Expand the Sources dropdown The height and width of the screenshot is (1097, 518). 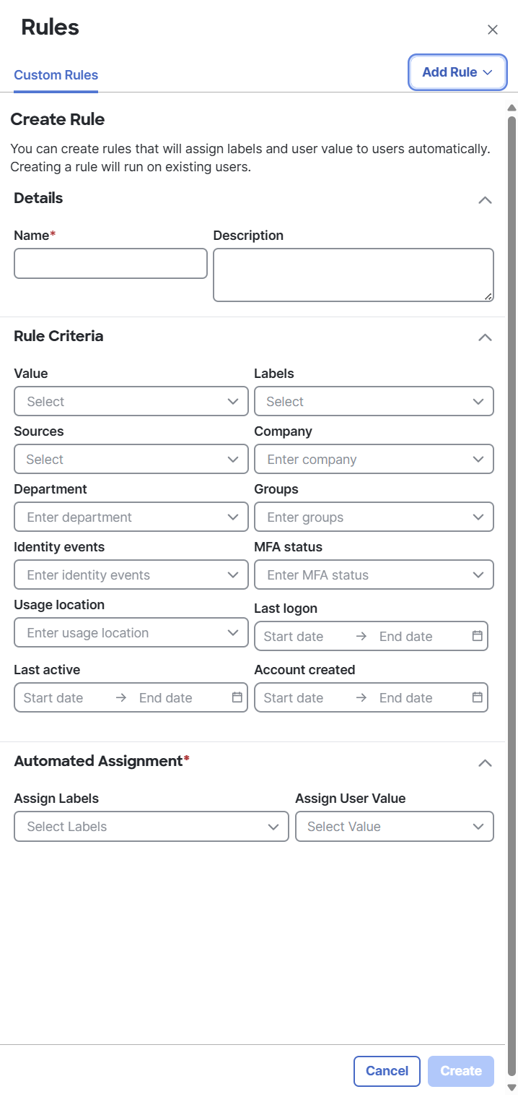131,459
